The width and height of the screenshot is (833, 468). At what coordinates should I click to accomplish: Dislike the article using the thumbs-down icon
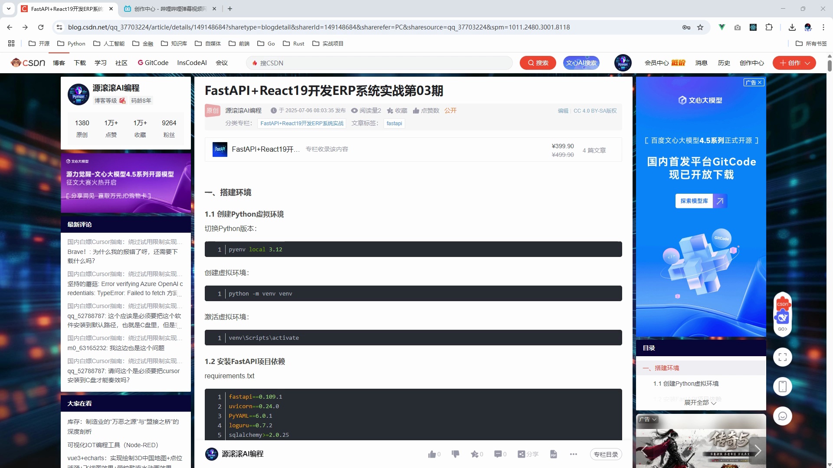coord(455,454)
